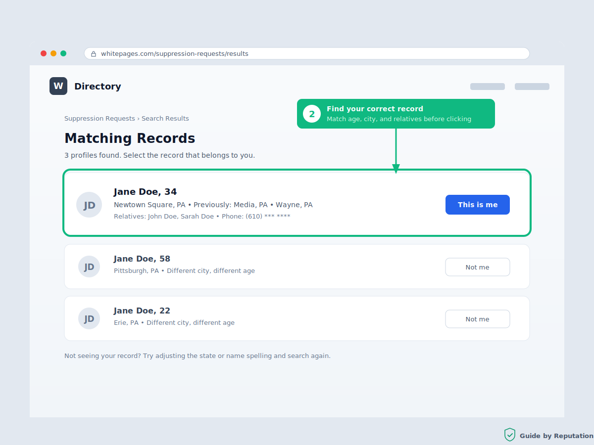Screen dimensions: 594x445
Task: Click the first gray header placeholder link
Action: point(488,87)
